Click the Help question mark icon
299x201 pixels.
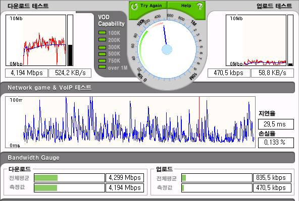click(200, 6)
